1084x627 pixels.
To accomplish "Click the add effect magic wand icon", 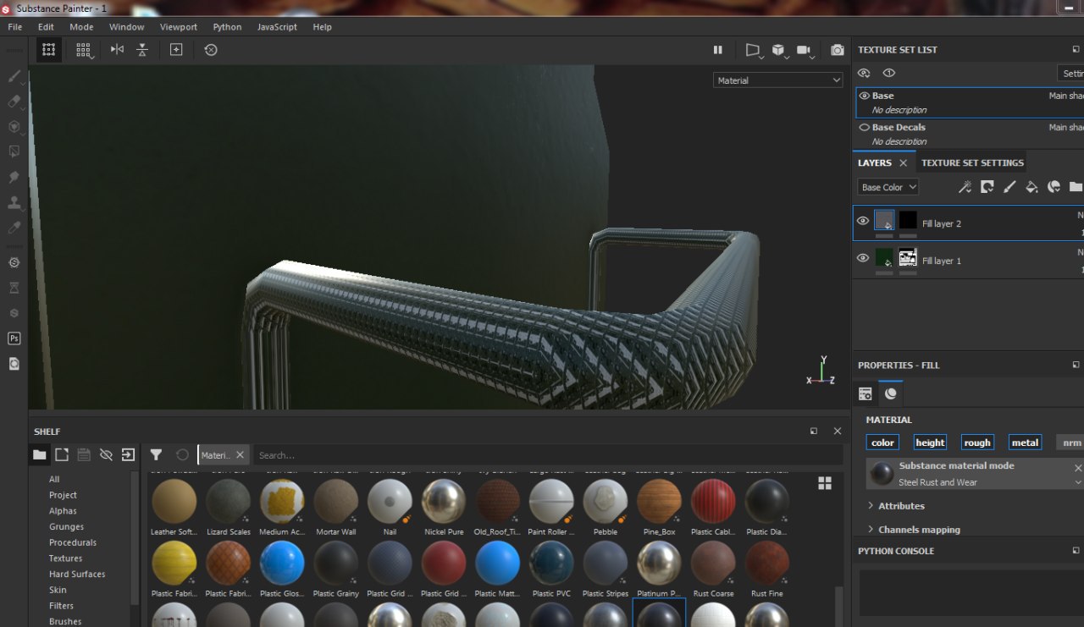I will (965, 187).
